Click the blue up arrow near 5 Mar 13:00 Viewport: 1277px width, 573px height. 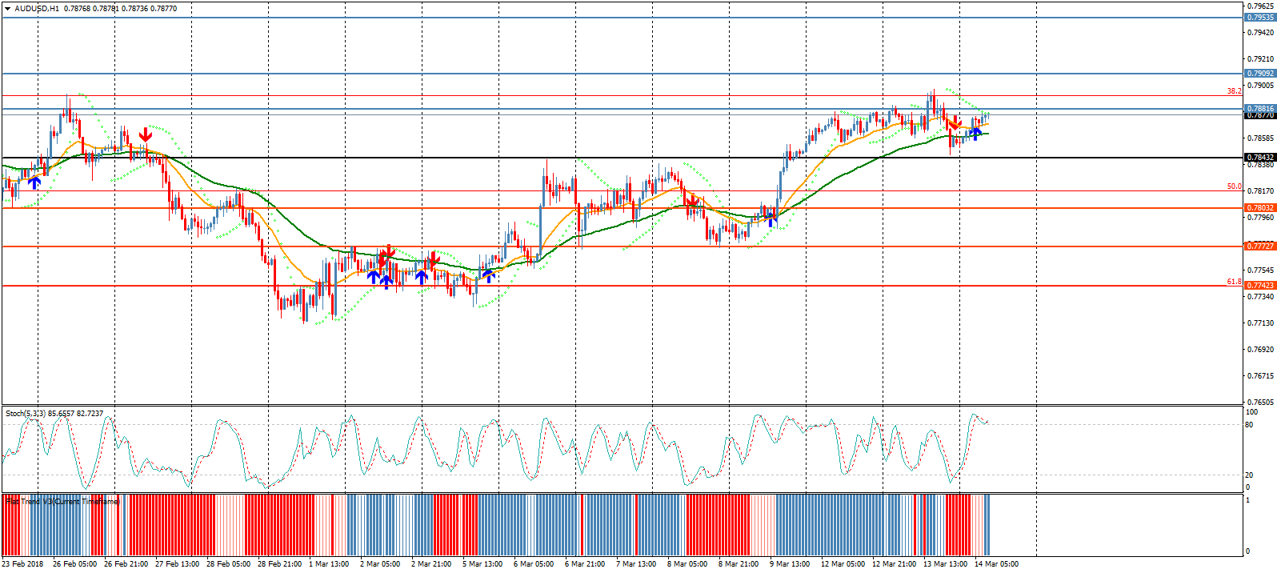click(x=488, y=276)
